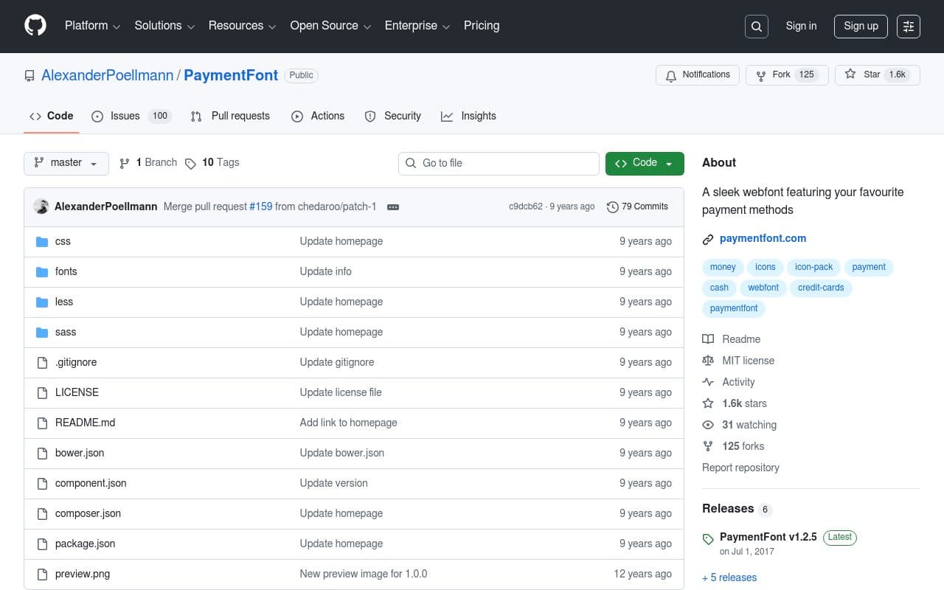Click the Go to file search box
This screenshot has width=944, height=590.
[499, 163]
